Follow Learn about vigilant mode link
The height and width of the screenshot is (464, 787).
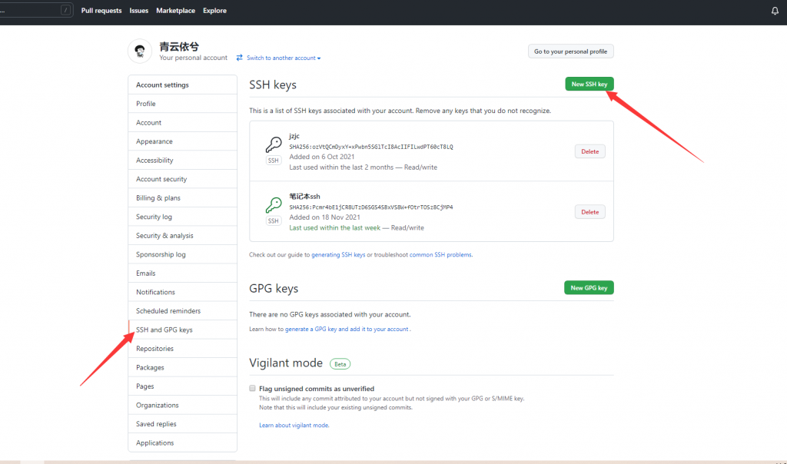tap(294, 425)
